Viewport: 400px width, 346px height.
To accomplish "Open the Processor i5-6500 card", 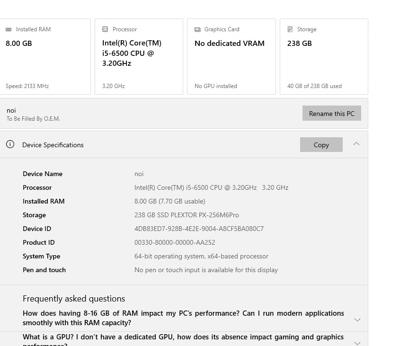I will [139, 57].
